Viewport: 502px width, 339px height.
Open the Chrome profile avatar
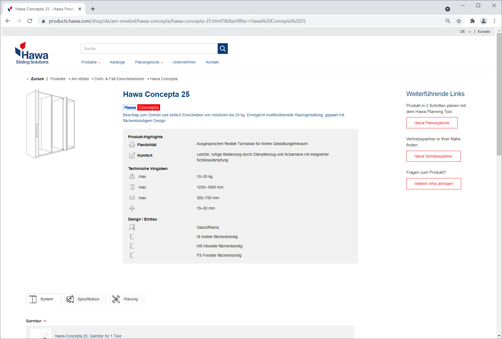tap(484, 21)
